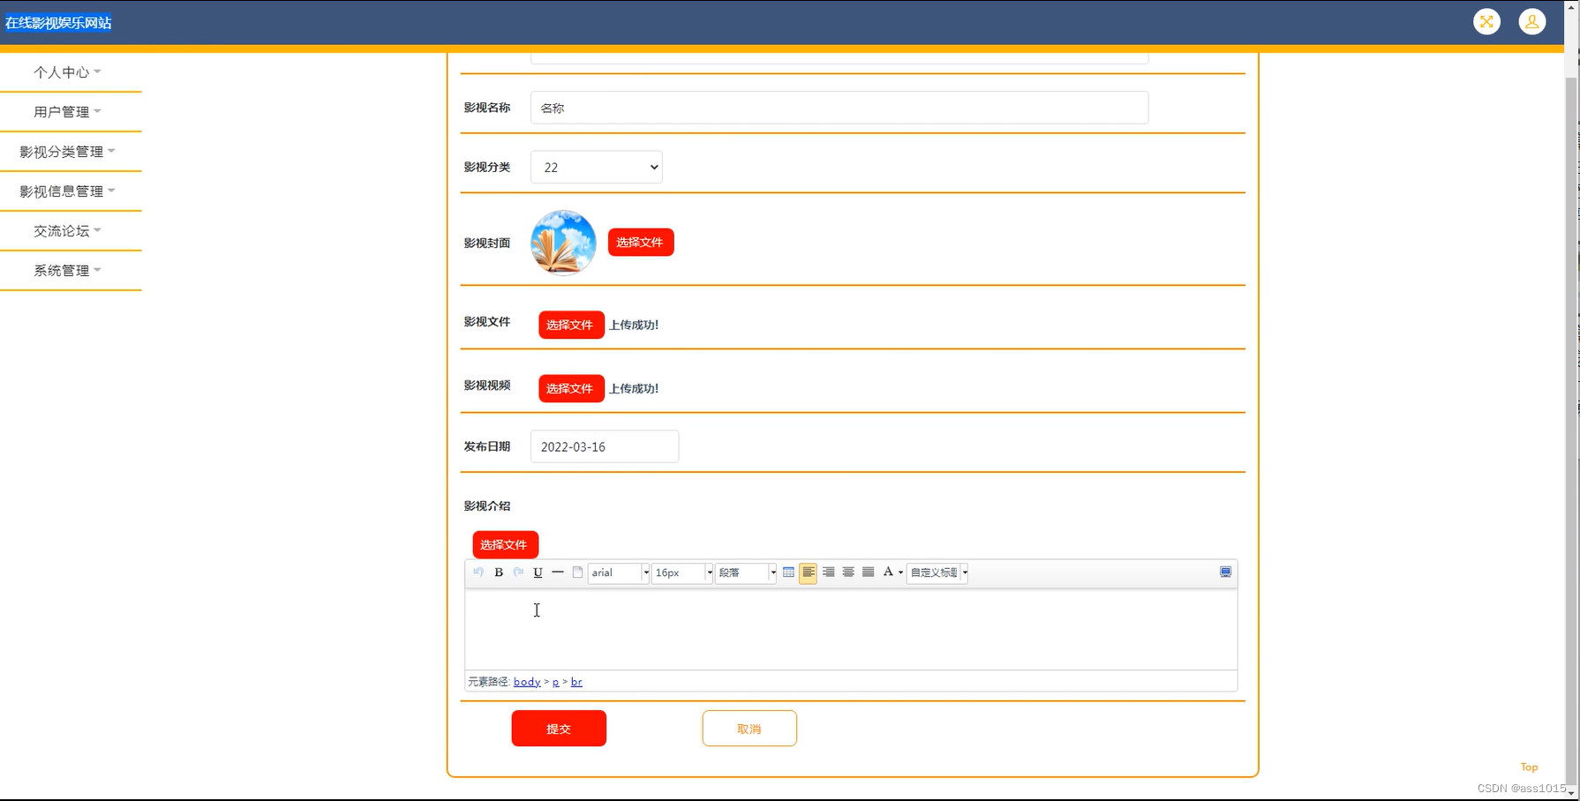Click the 发布日期 date input field

click(x=605, y=446)
